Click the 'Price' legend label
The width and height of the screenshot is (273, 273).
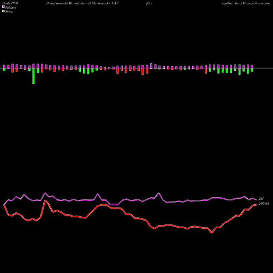pos(9,12)
